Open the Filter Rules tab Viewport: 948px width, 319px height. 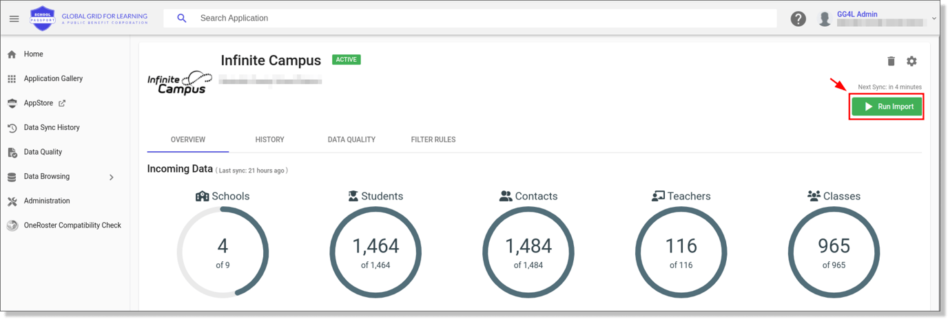click(433, 140)
